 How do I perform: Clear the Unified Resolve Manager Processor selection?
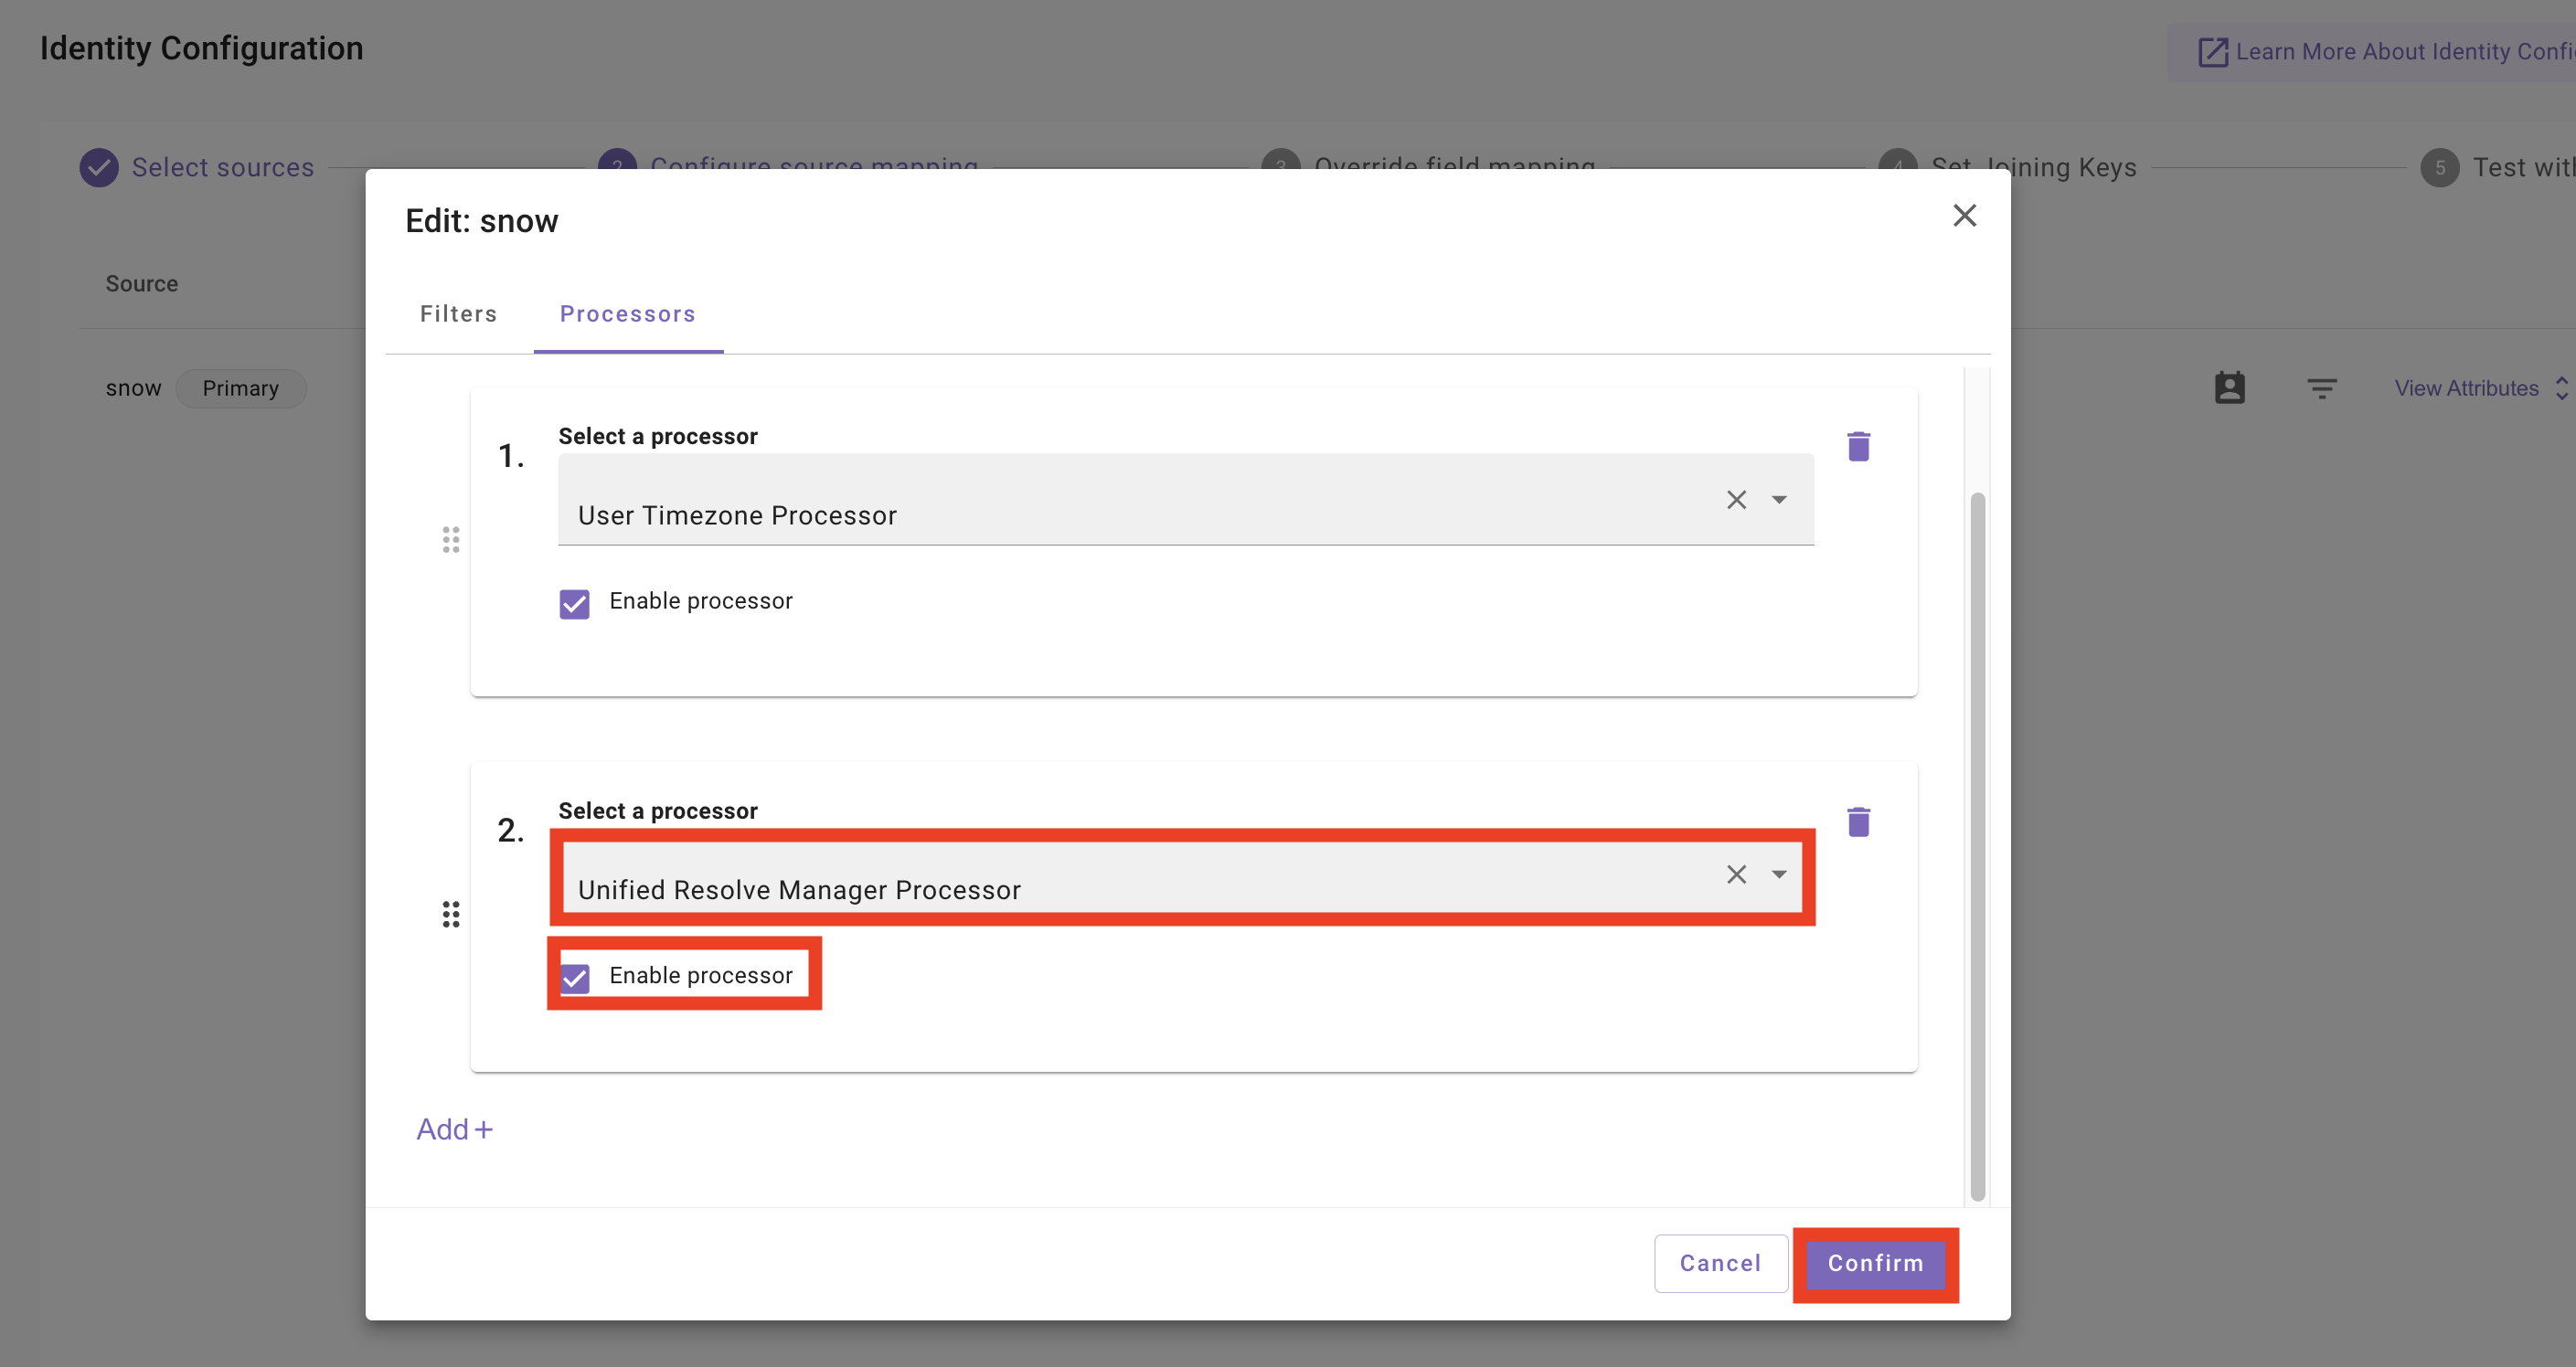coord(1736,874)
